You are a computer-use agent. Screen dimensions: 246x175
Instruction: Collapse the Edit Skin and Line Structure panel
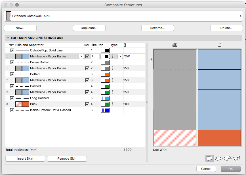pos(8,38)
